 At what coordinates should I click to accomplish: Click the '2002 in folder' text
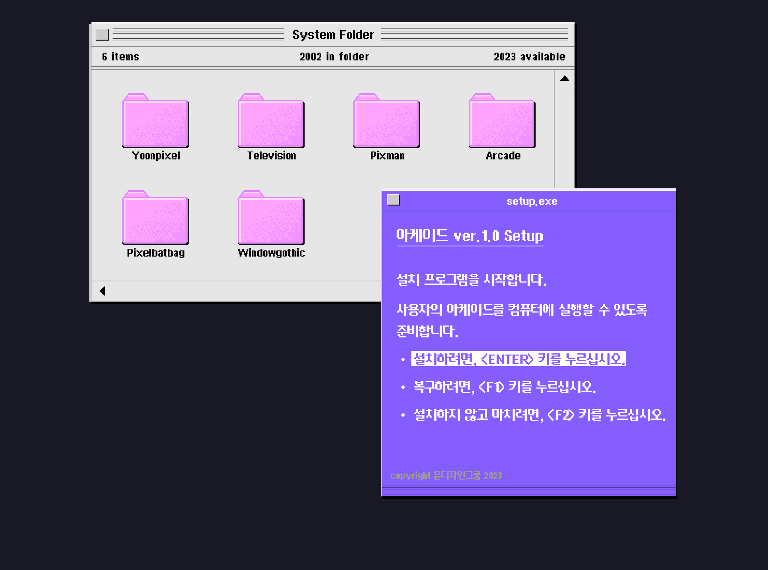[334, 57]
